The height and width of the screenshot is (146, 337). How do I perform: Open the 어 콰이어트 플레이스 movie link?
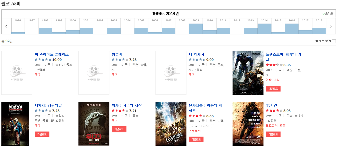point(52,54)
